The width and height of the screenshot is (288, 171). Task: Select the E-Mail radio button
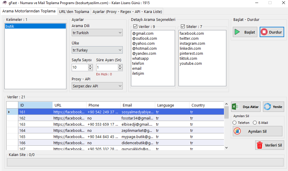point(255,123)
